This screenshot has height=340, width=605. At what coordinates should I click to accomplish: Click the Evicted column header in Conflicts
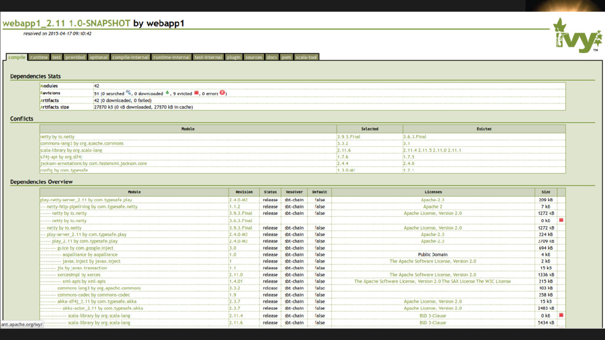tap(484, 129)
